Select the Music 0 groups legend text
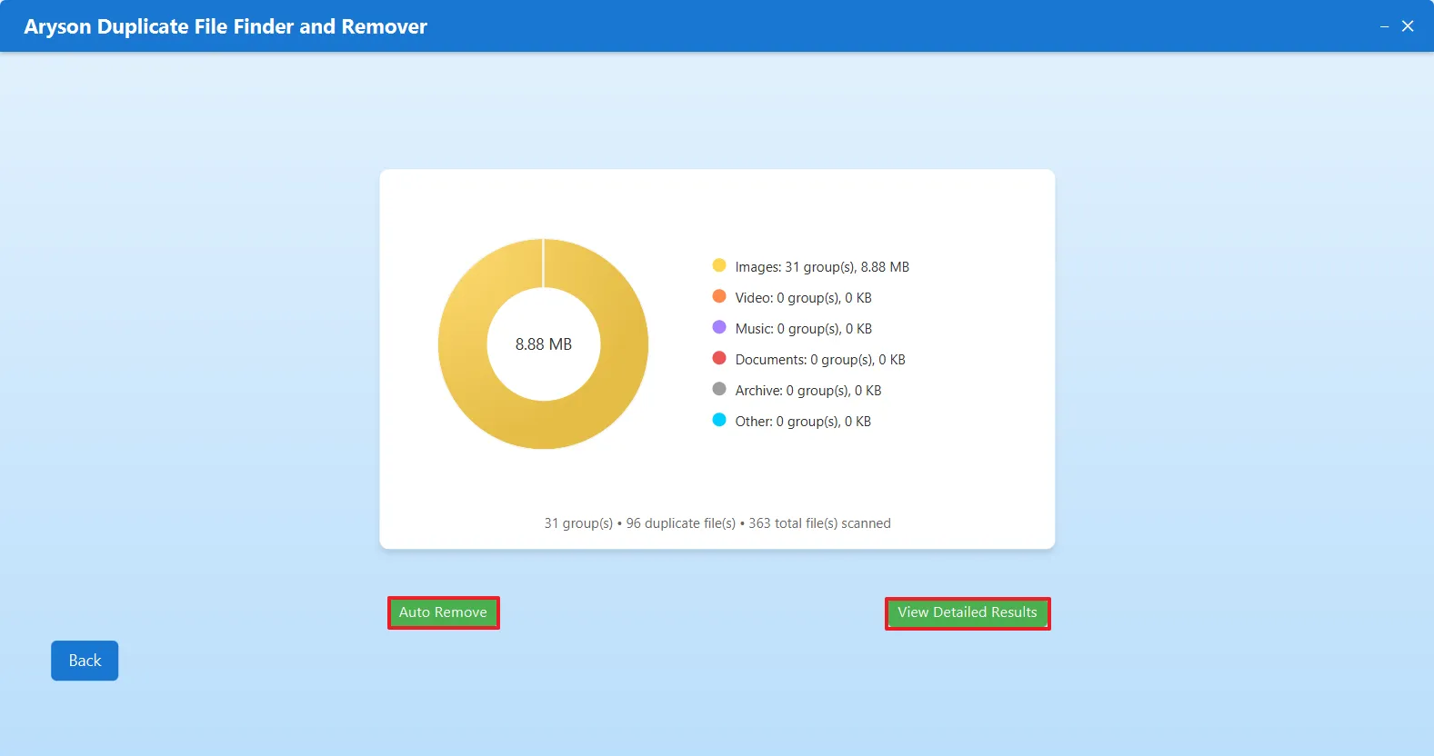The width and height of the screenshot is (1434, 756). click(x=803, y=329)
